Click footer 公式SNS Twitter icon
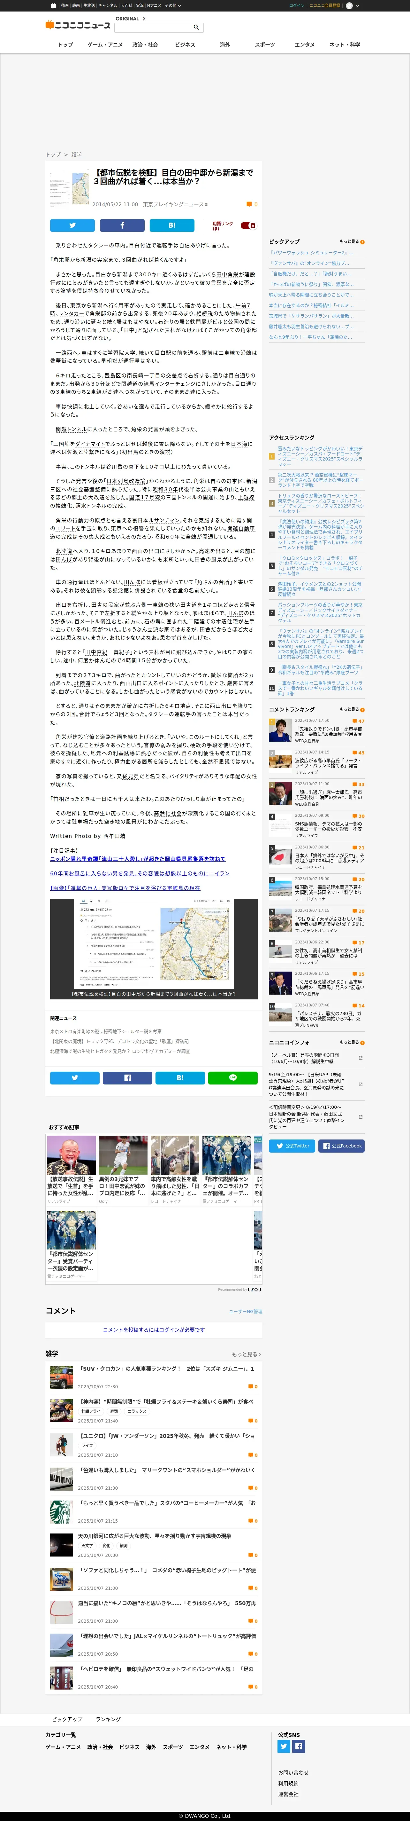The image size is (410, 1821). (x=284, y=1746)
